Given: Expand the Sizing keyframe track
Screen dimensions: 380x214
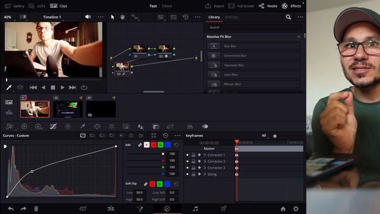Looking at the screenshot, I should (205, 174).
